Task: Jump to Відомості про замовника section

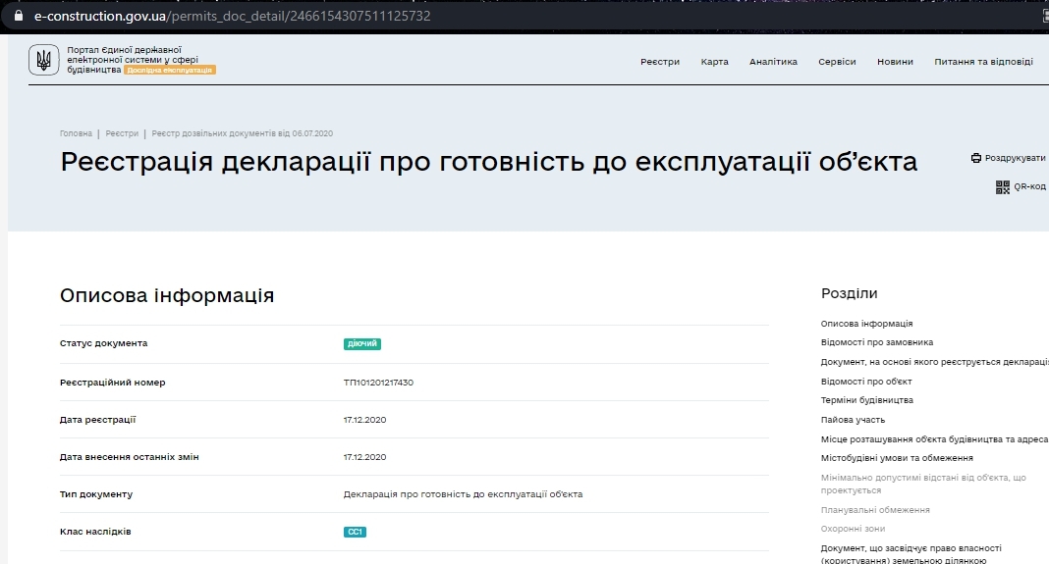Action: click(x=876, y=342)
